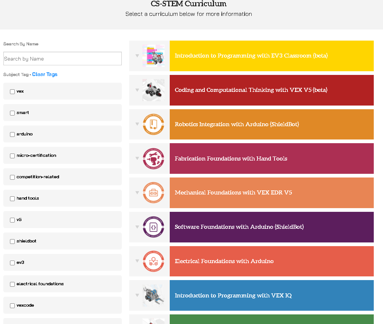
Task: Expand the Programming with VEX IQ arrow
Action: pyautogui.click(x=137, y=295)
